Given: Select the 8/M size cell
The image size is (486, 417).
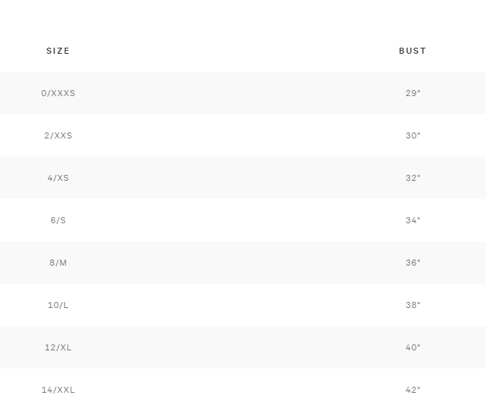Looking at the screenshot, I should [58, 263].
